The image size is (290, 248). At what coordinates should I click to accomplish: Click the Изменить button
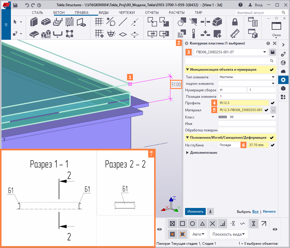195,211
